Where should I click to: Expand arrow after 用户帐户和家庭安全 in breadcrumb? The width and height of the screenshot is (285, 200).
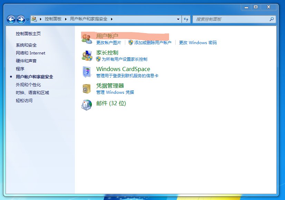tap(112, 19)
